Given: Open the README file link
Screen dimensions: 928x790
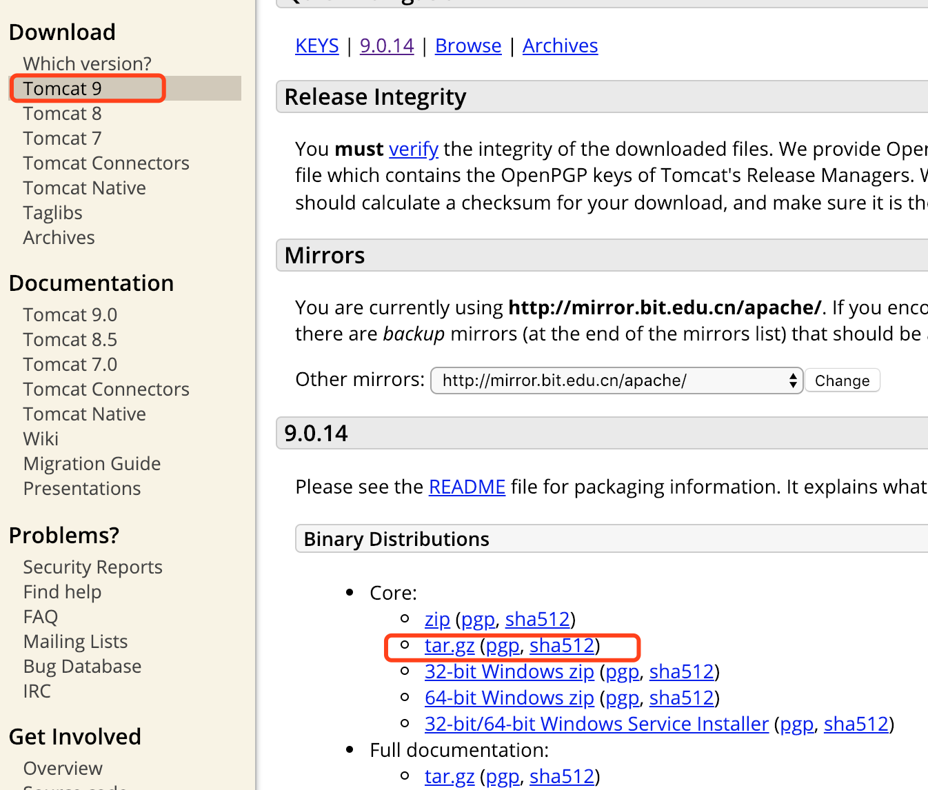Looking at the screenshot, I should (467, 487).
